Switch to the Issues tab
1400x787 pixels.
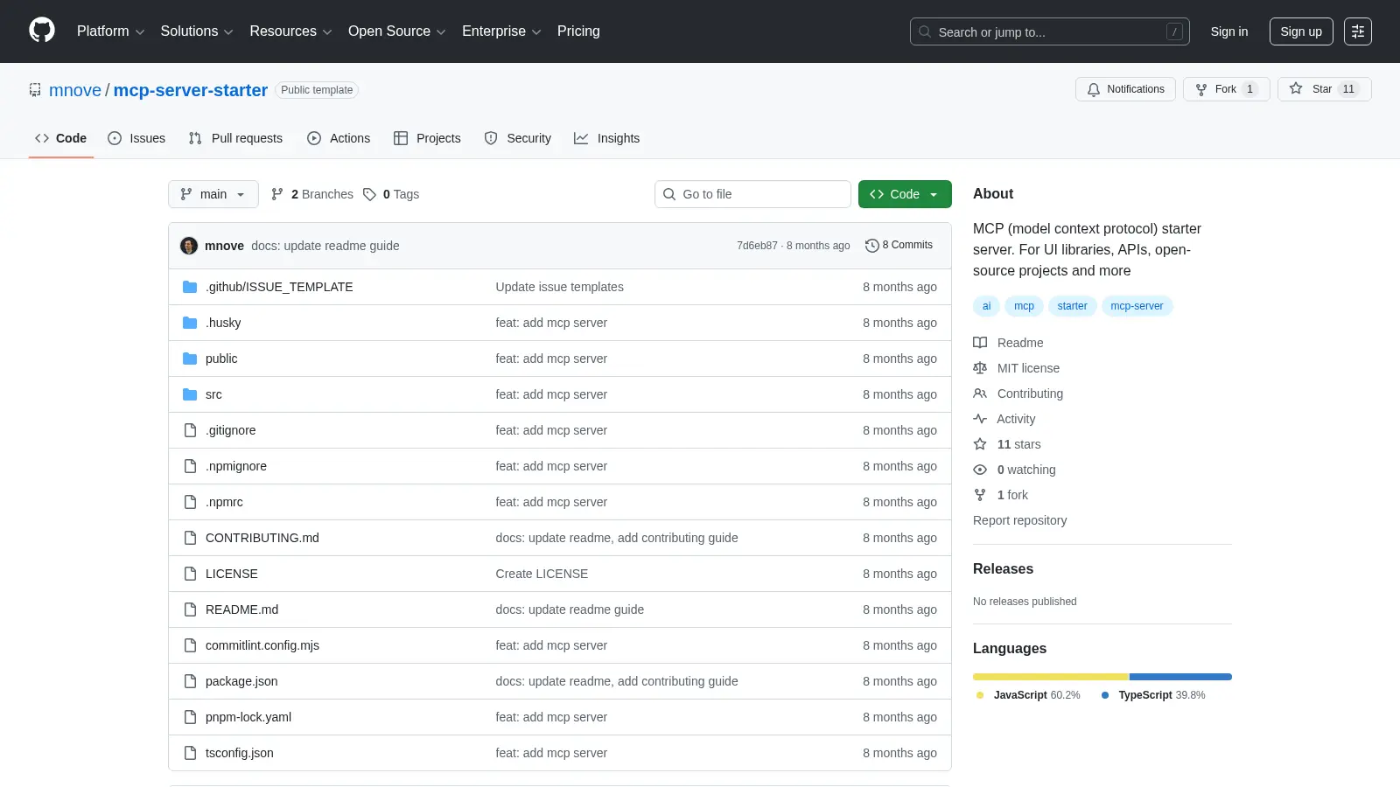(136, 138)
